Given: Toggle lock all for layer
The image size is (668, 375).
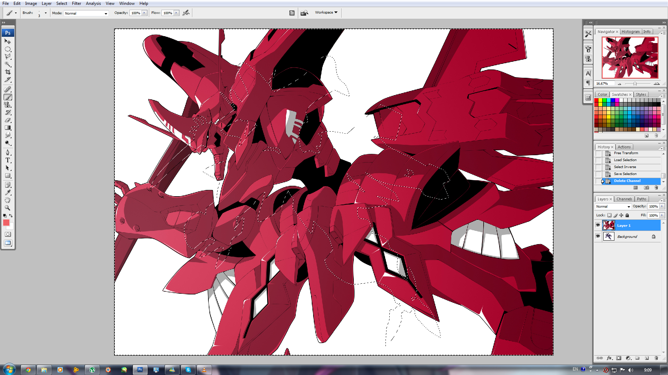Looking at the screenshot, I should coord(627,215).
